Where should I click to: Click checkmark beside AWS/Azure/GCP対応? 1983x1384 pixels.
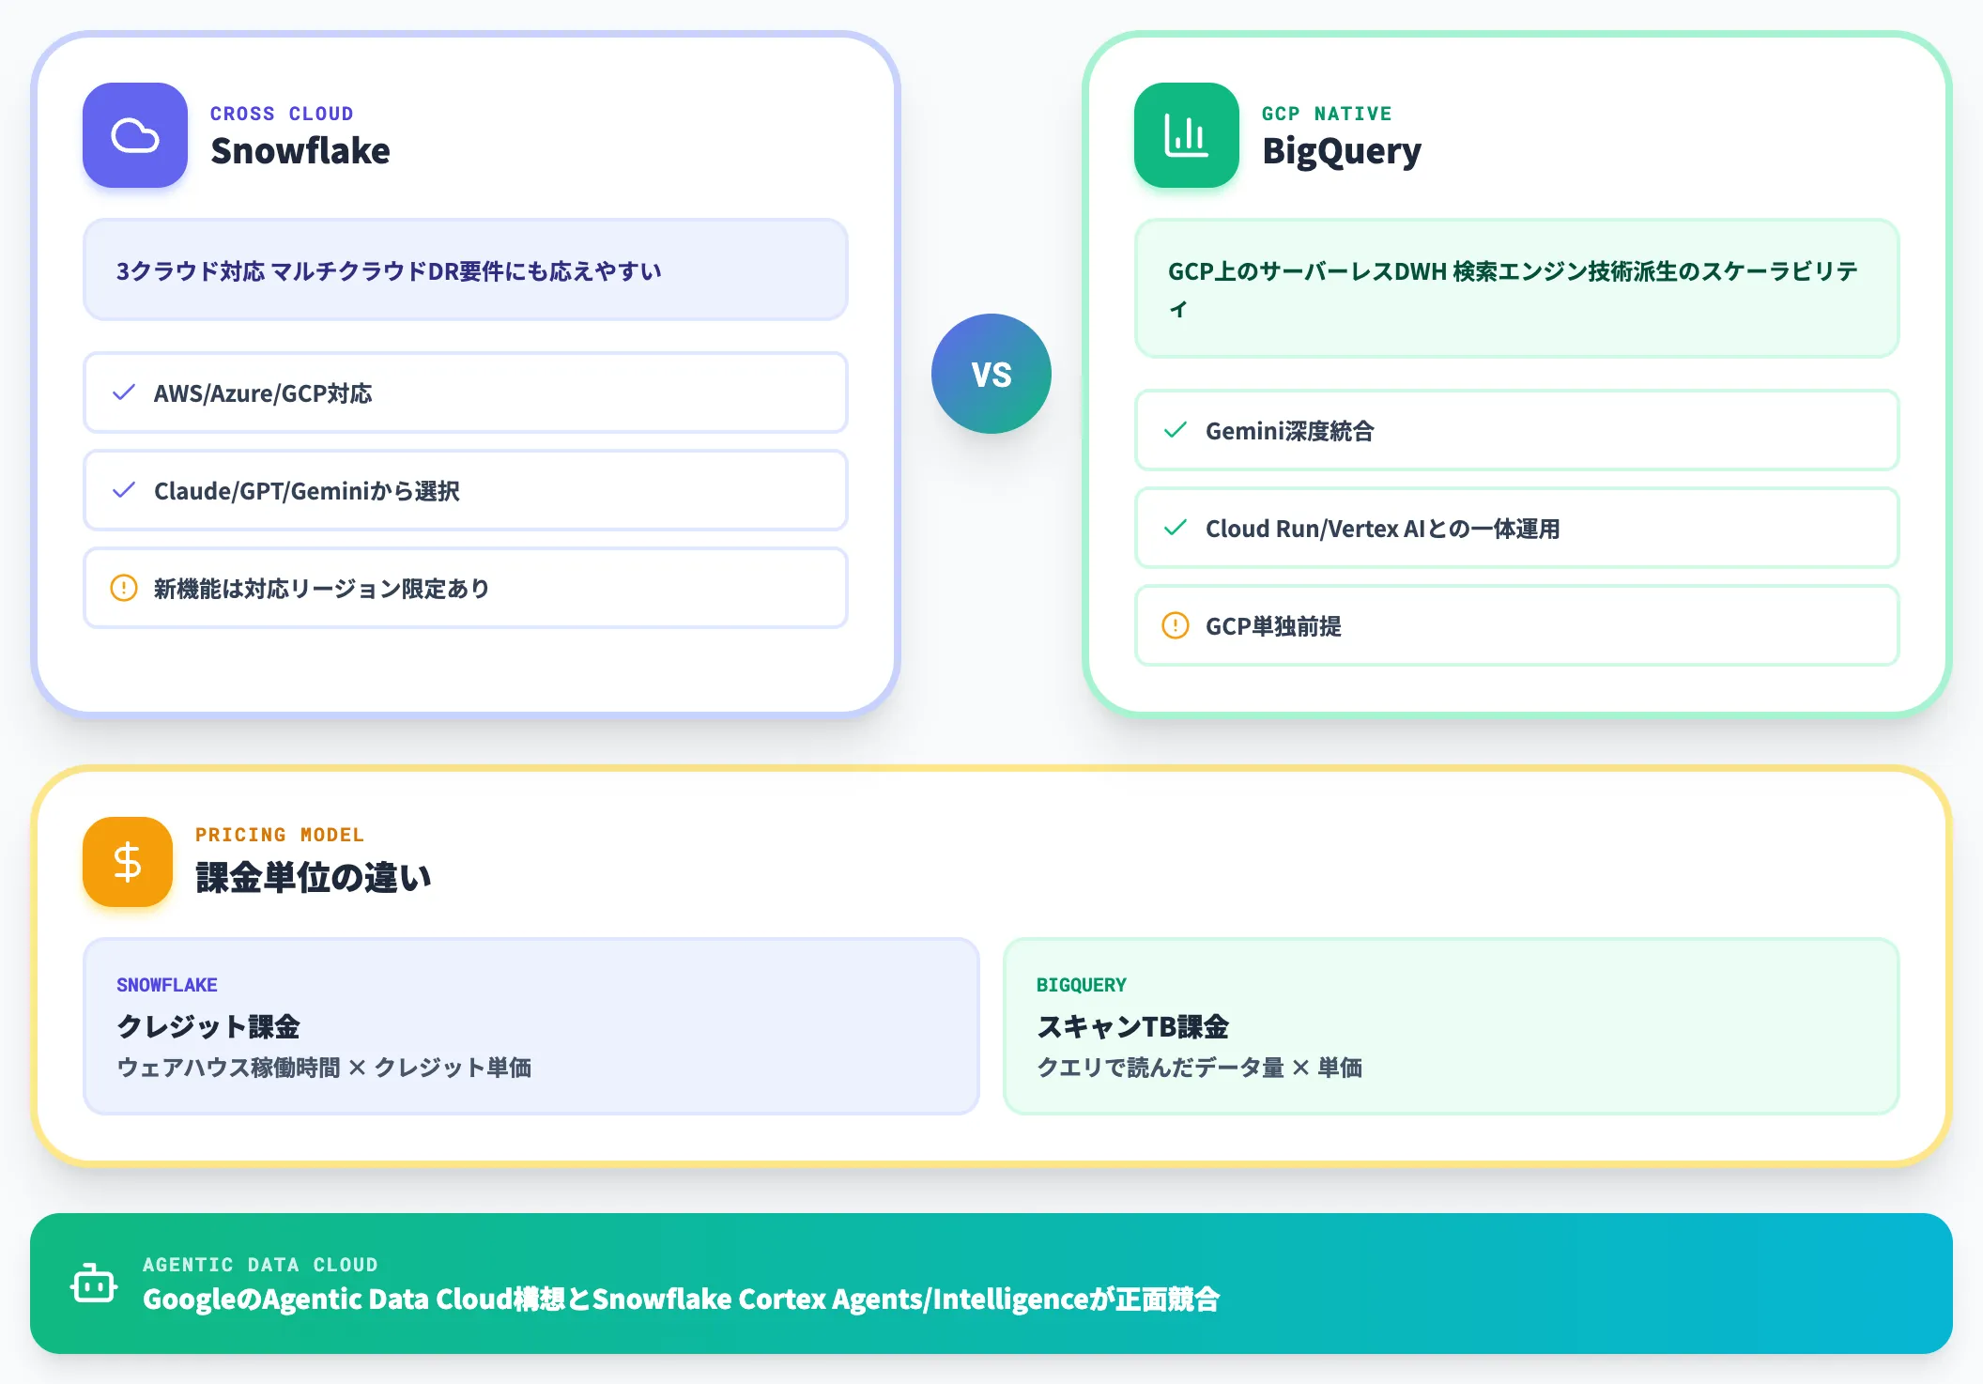[x=124, y=392]
